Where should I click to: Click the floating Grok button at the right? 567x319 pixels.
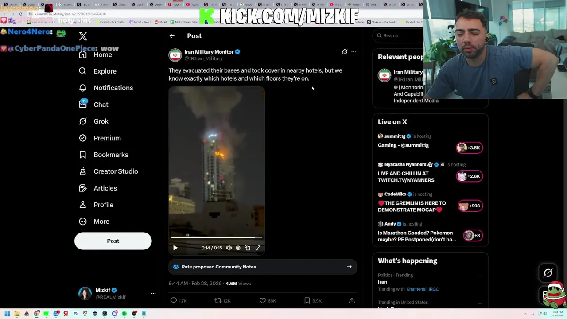548,273
